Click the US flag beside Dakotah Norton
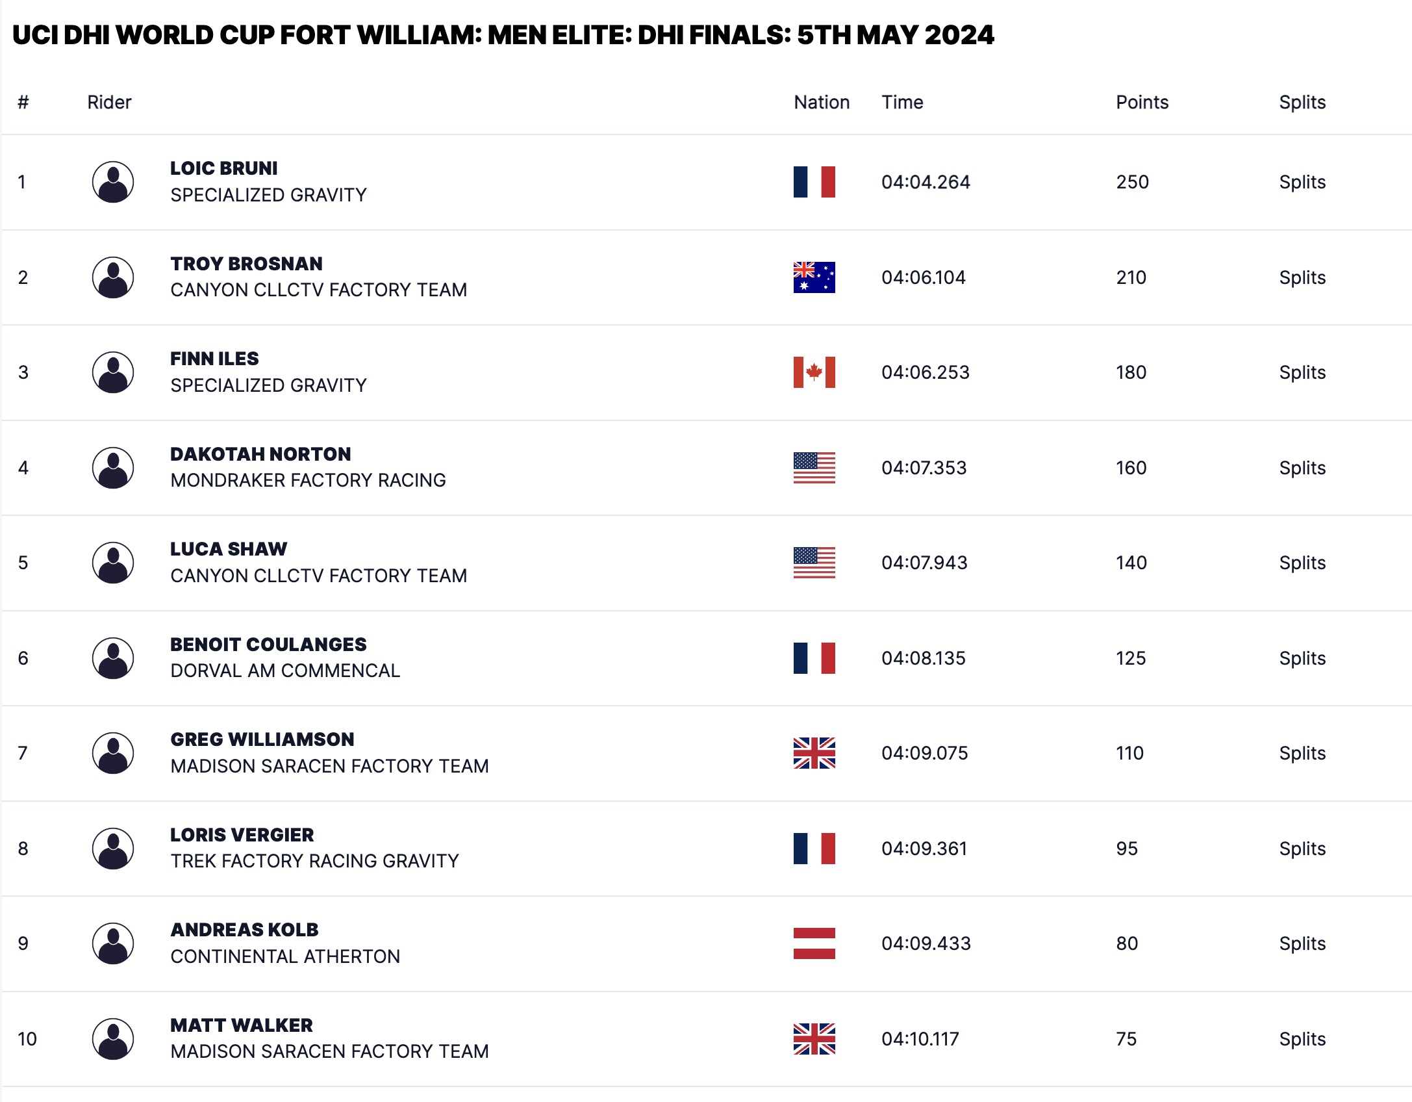The height and width of the screenshot is (1102, 1412). (x=814, y=468)
